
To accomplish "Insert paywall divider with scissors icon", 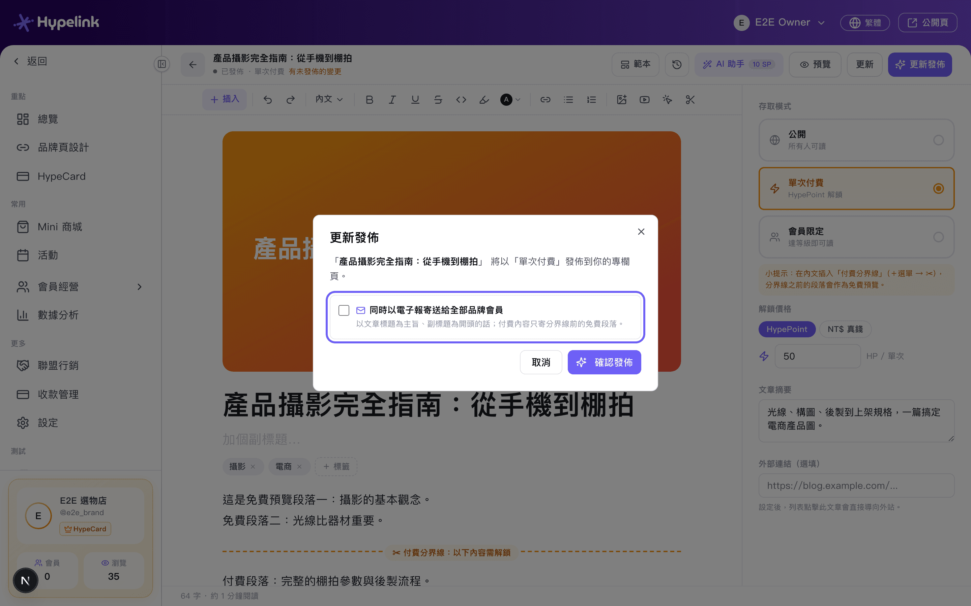I will (690, 99).
